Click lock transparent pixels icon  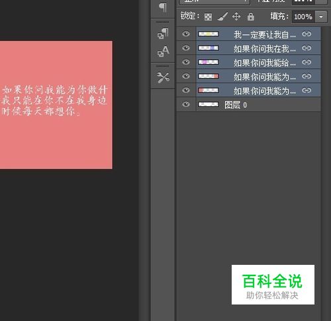click(x=208, y=17)
